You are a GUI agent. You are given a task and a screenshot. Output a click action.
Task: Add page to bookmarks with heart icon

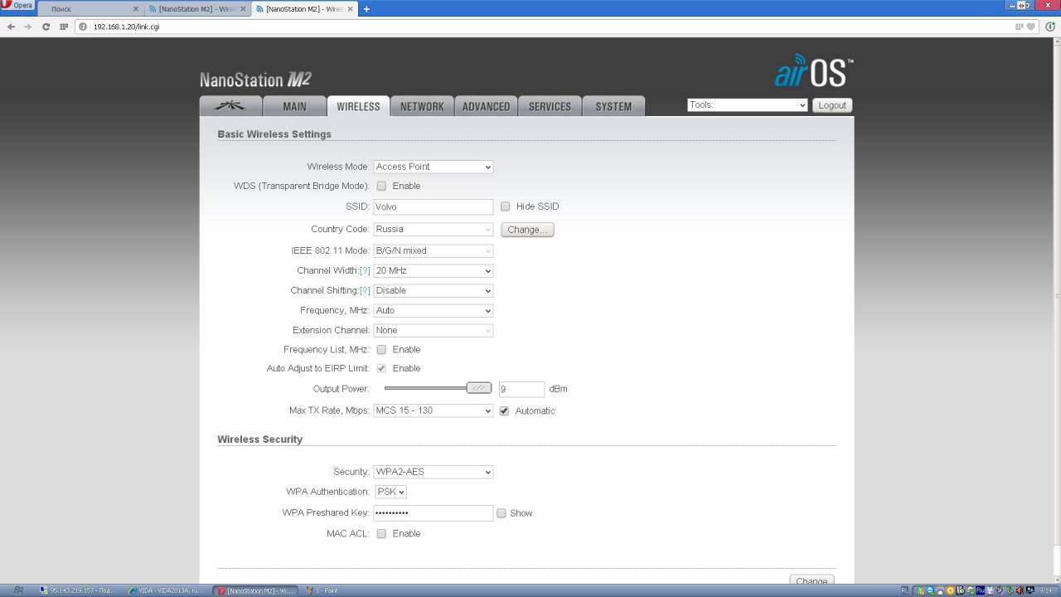click(1031, 27)
